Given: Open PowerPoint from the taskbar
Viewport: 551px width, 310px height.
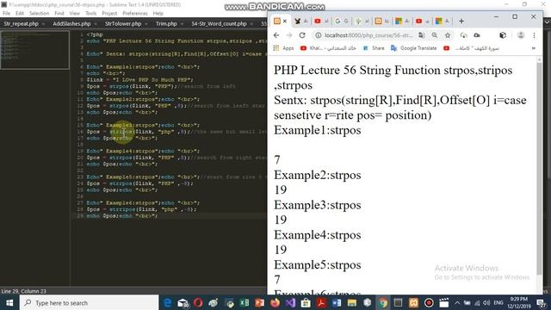Looking at the screenshot, I should (259, 302).
